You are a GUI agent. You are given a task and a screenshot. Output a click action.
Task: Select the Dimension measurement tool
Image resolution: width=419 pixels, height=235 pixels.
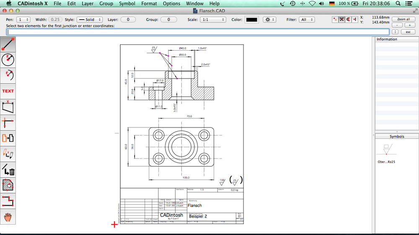[x=8, y=107]
